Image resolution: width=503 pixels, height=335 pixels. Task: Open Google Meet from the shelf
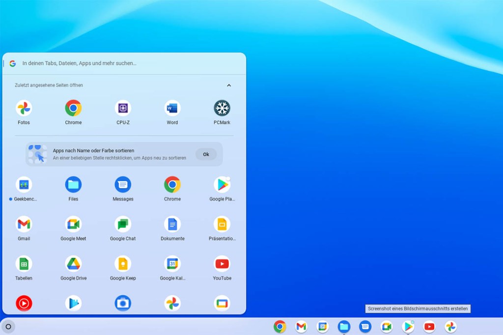387,327
